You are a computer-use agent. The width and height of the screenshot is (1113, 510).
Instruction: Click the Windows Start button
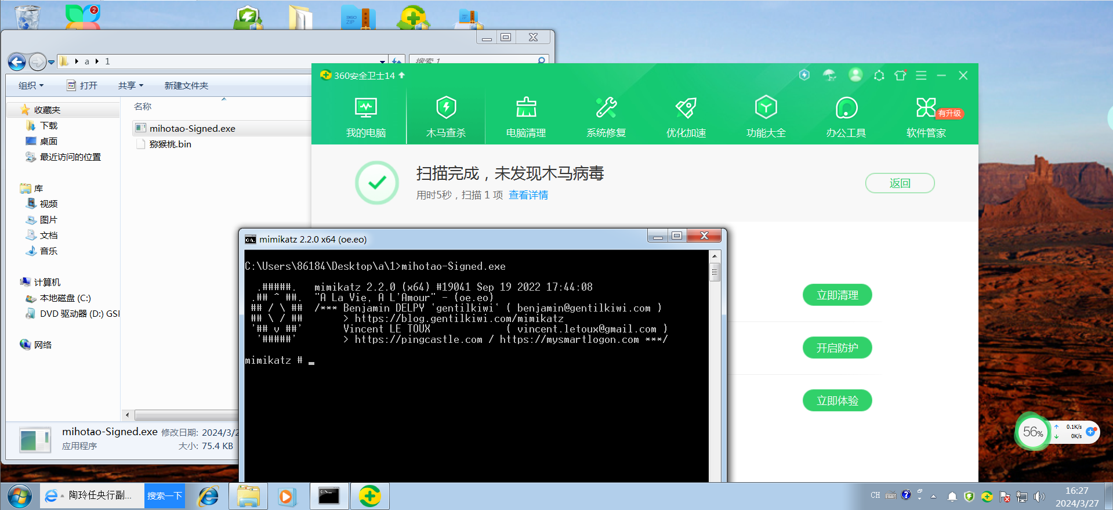point(20,497)
